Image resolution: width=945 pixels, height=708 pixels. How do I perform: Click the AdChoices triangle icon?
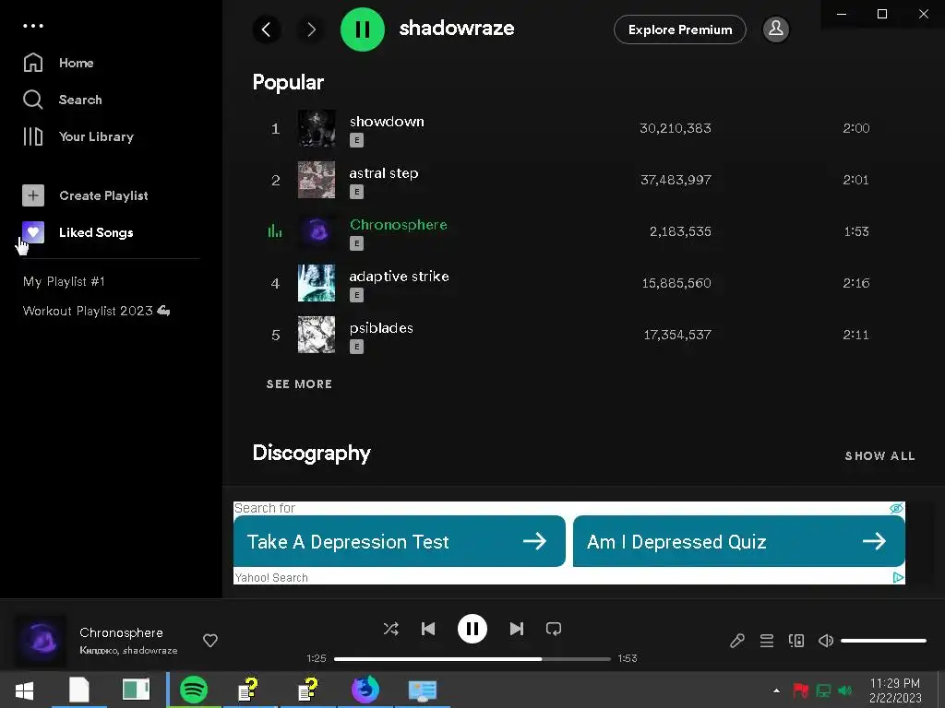(898, 577)
